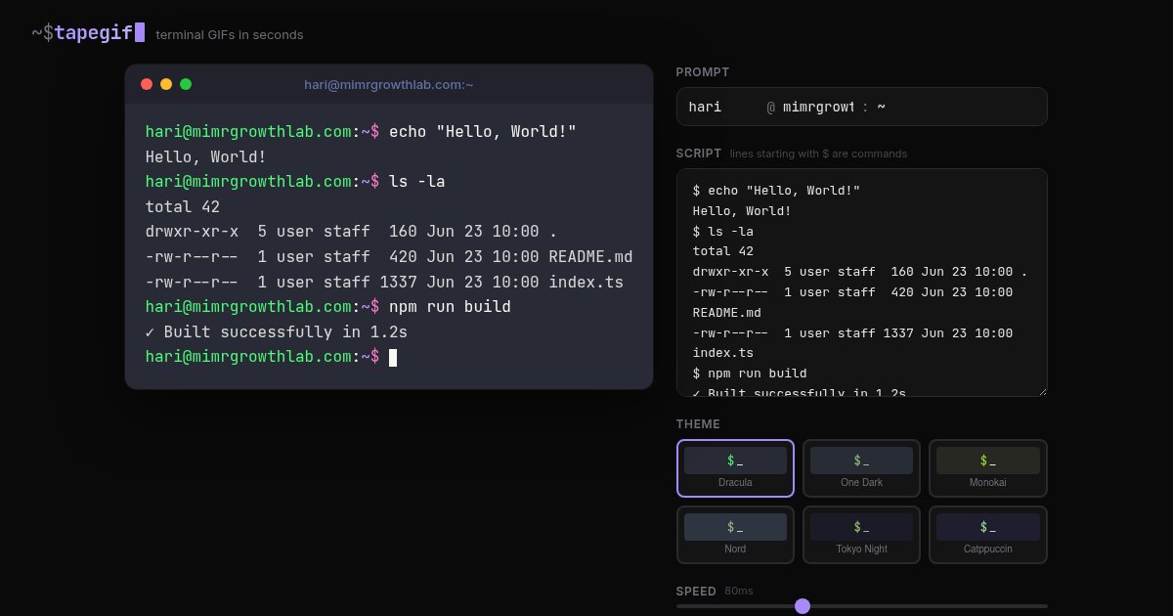The image size is (1173, 616).
Task: Select the Dracula theme
Action: 735,468
